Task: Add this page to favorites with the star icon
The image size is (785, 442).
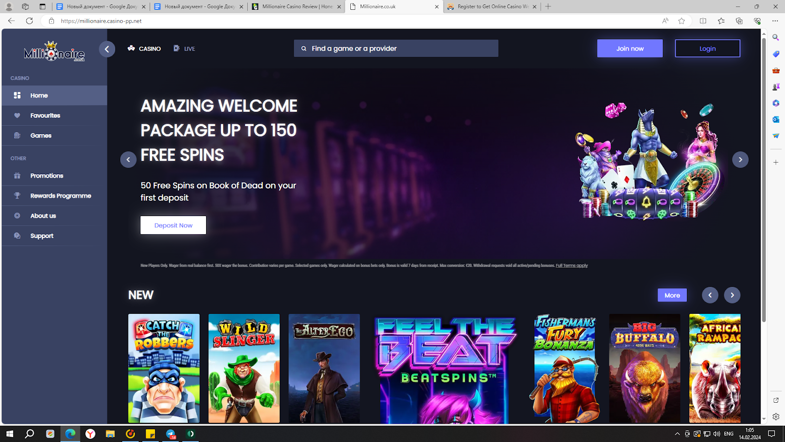Action: [x=681, y=21]
